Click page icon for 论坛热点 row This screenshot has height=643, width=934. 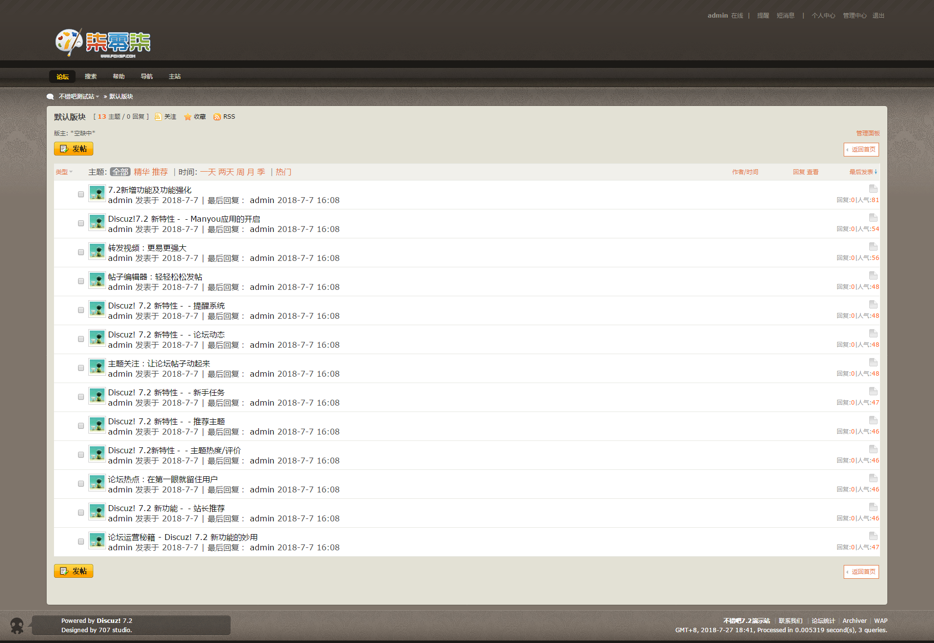click(x=873, y=478)
